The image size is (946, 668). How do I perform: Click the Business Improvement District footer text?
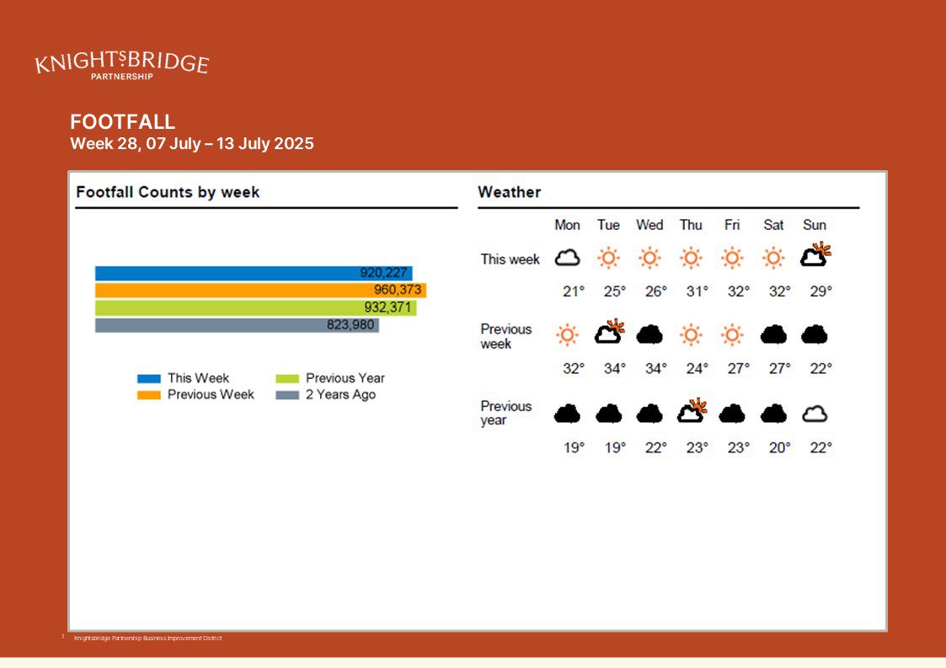click(x=147, y=638)
